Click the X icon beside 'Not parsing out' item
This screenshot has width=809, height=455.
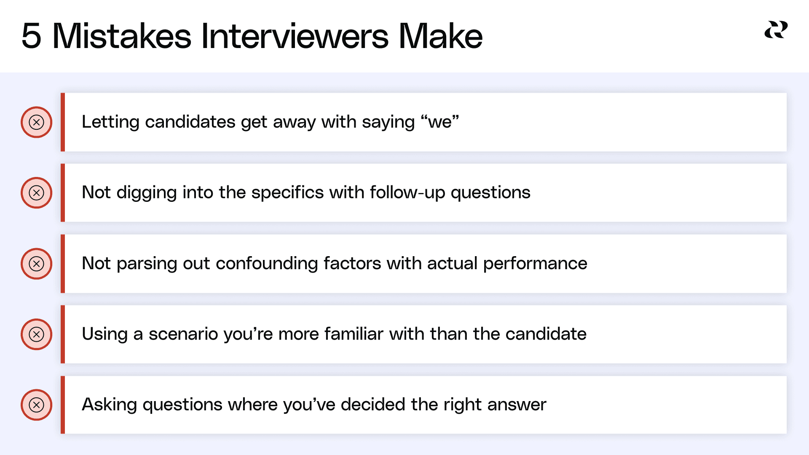[37, 264]
